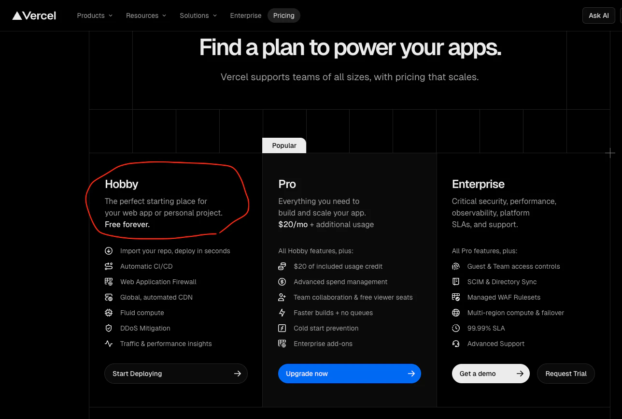
Task: Click "Enterprise add-ons" feature text
Action: [323, 344]
